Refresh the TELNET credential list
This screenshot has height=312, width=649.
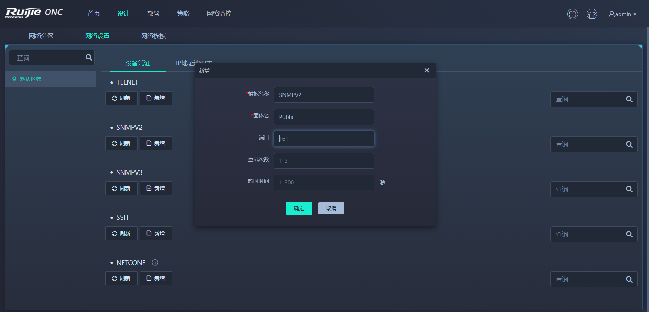(121, 98)
